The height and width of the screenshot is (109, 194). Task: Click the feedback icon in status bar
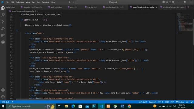point(187,102)
